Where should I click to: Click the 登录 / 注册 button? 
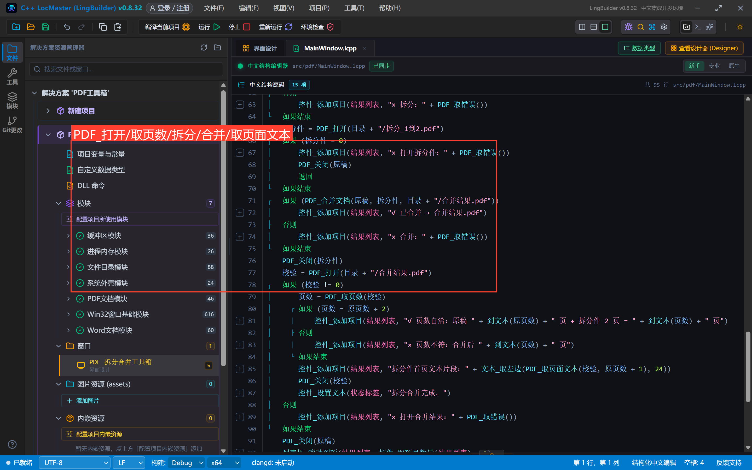coord(170,8)
